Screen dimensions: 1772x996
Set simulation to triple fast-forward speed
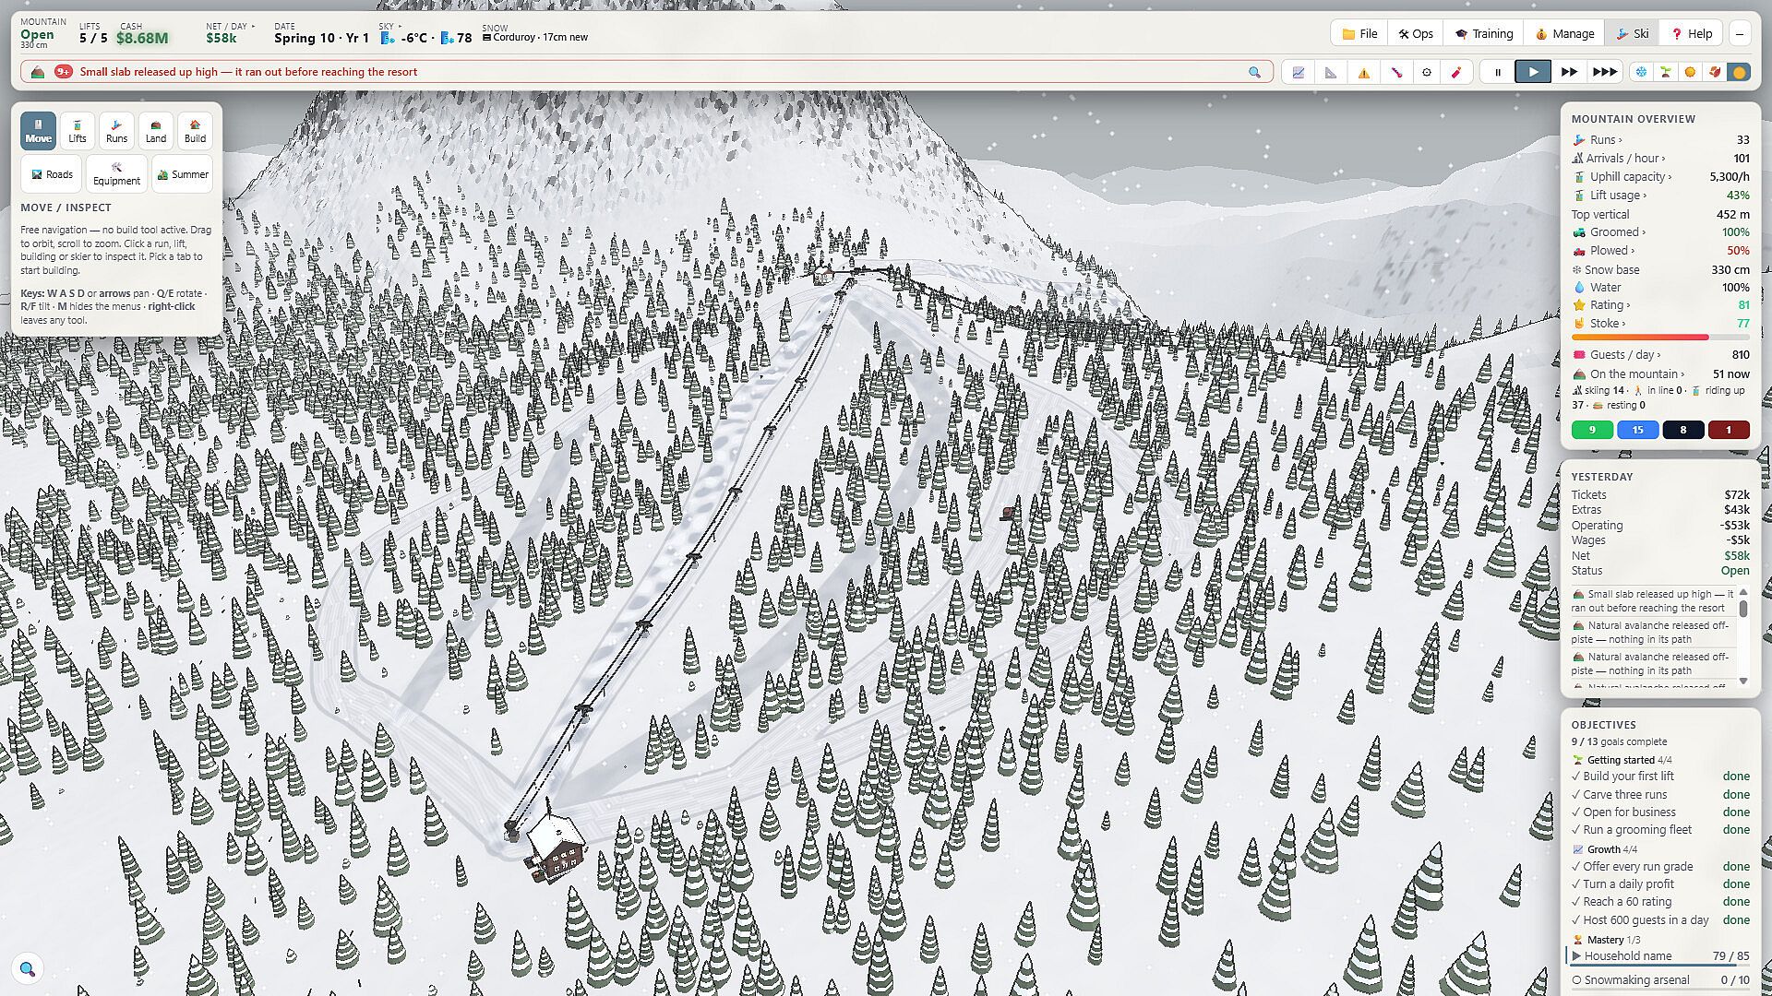point(1605,72)
